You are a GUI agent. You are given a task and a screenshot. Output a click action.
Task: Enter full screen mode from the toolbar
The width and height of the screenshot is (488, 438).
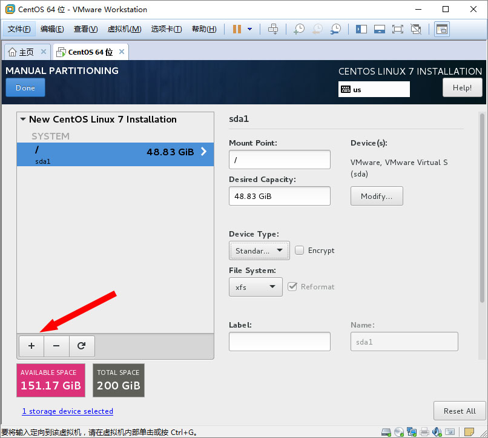(x=397, y=29)
